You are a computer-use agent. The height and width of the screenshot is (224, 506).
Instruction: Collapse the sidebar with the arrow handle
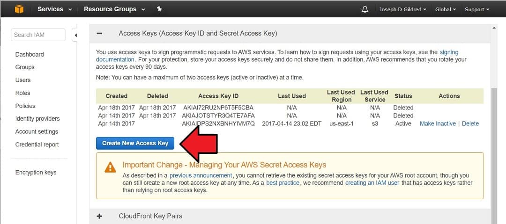tap(75, 35)
